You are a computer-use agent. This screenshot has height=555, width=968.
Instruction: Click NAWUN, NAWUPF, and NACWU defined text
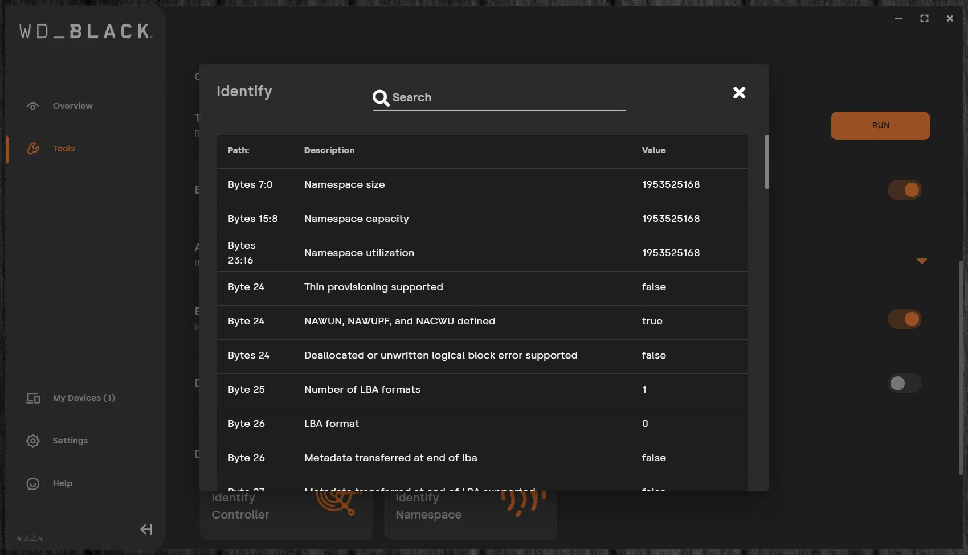[400, 321]
